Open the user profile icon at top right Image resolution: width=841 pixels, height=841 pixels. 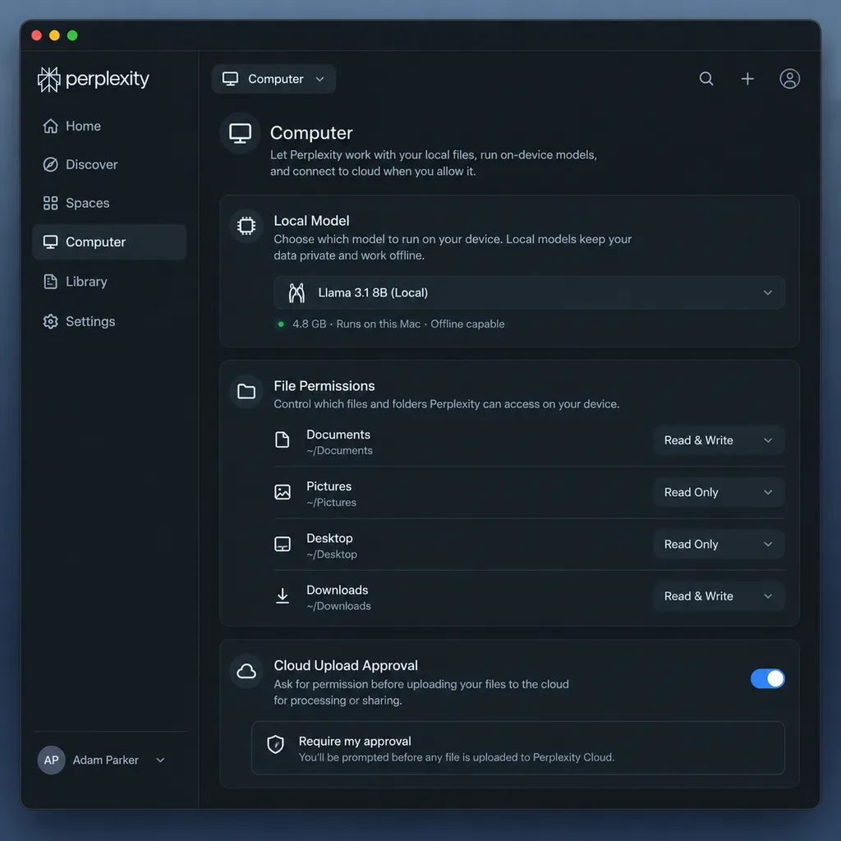click(x=789, y=79)
